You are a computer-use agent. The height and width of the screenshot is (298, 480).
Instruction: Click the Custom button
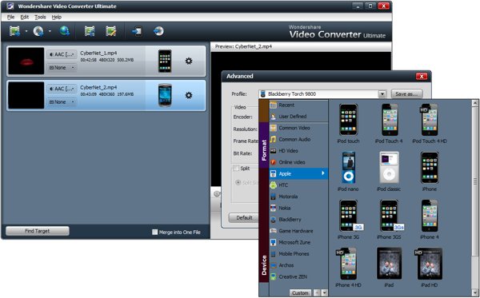pos(300,292)
